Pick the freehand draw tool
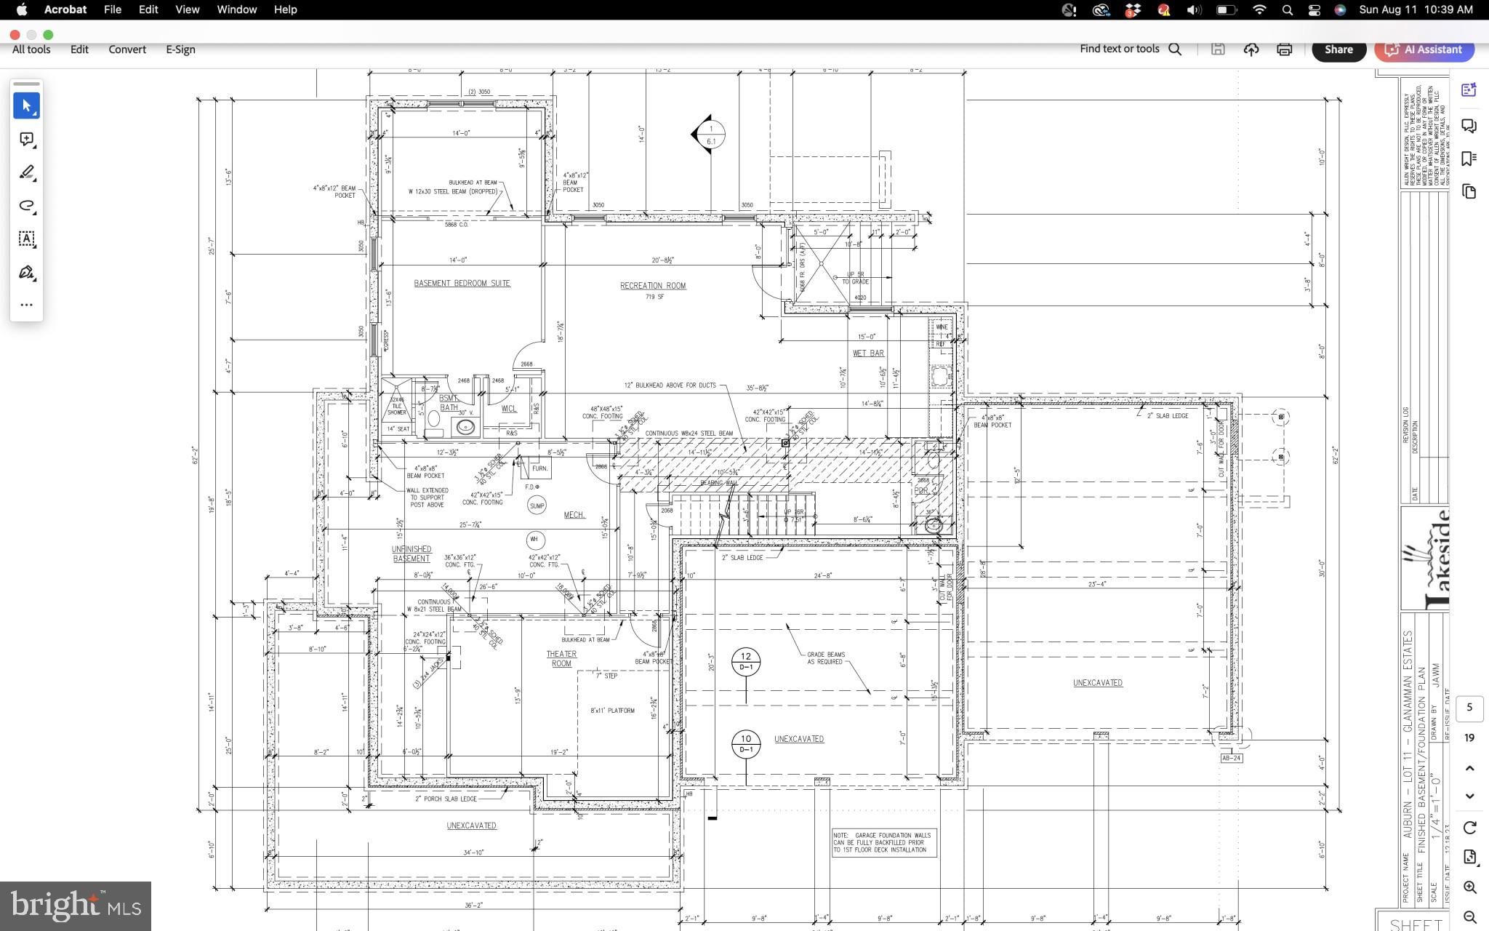The height and width of the screenshot is (931, 1489). (26, 206)
